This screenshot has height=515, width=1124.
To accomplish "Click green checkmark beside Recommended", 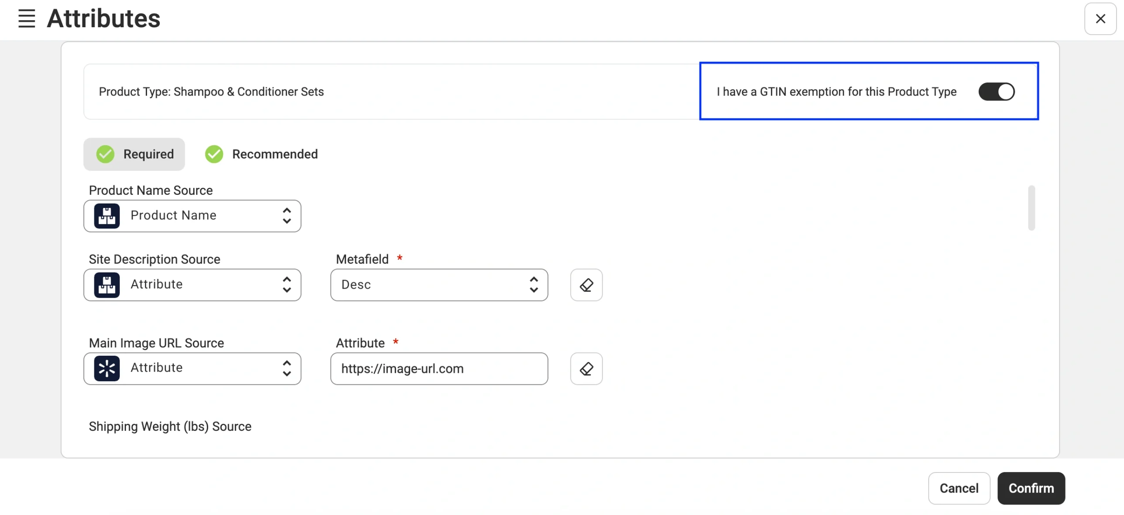I will pos(214,154).
